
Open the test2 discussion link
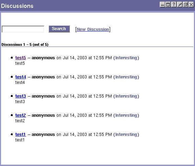(21, 115)
